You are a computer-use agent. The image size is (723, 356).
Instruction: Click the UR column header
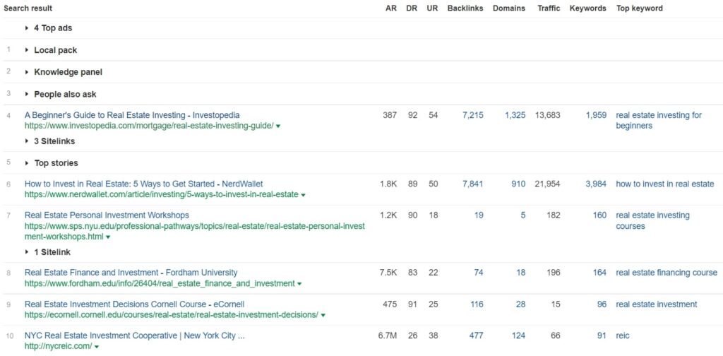(433, 8)
